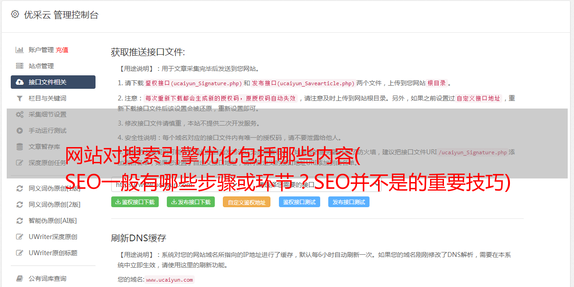The height and width of the screenshot is (287, 574).
Task: Open UWriter深度原创 menu item
Action: pyautogui.click(x=53, y=237)
